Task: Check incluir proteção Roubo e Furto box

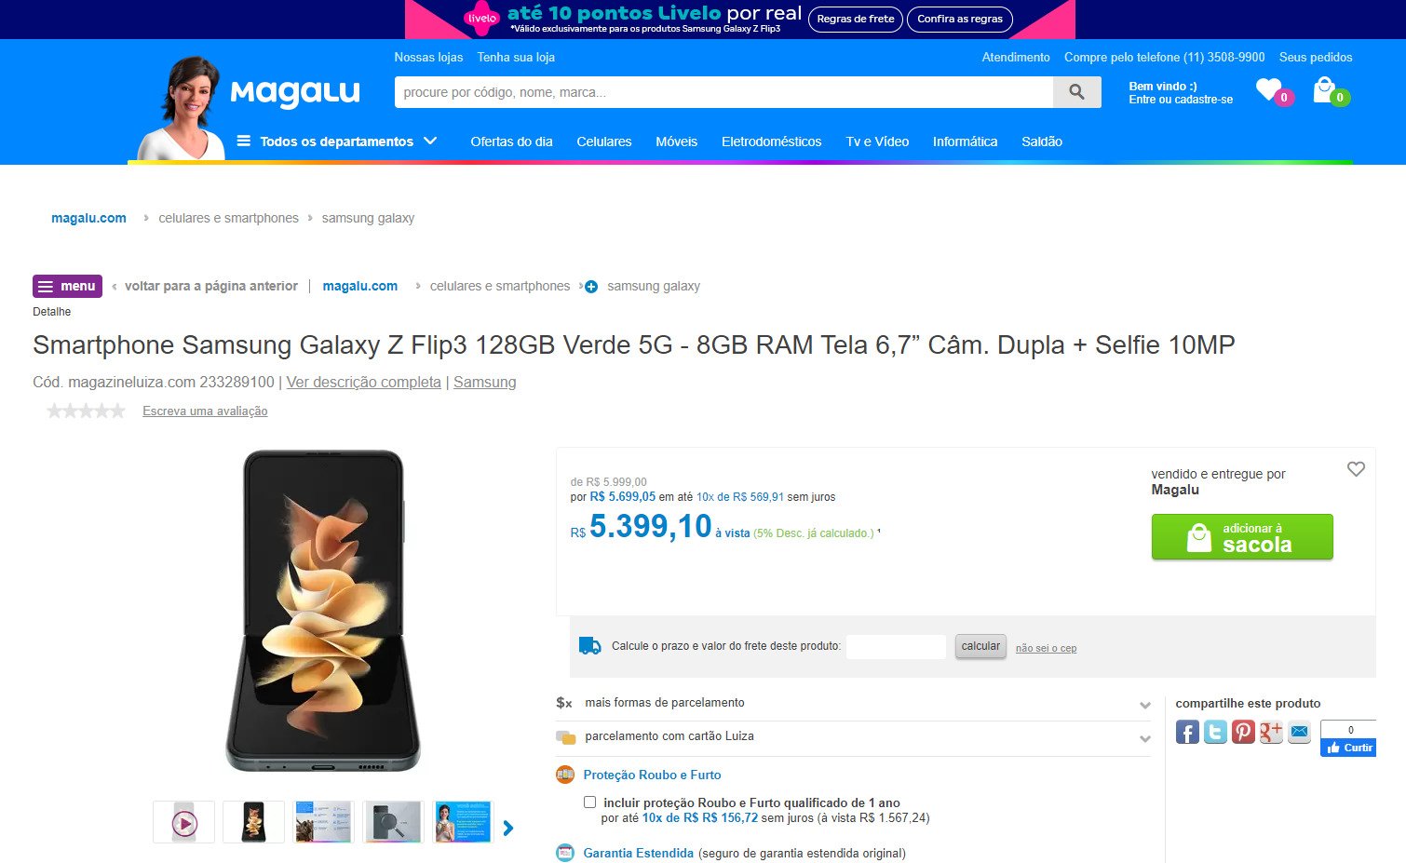Action: coord(589,802)
